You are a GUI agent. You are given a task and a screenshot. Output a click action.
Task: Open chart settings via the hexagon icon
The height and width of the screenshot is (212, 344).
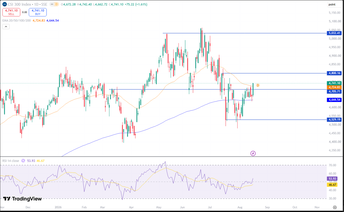click(335, 207)
